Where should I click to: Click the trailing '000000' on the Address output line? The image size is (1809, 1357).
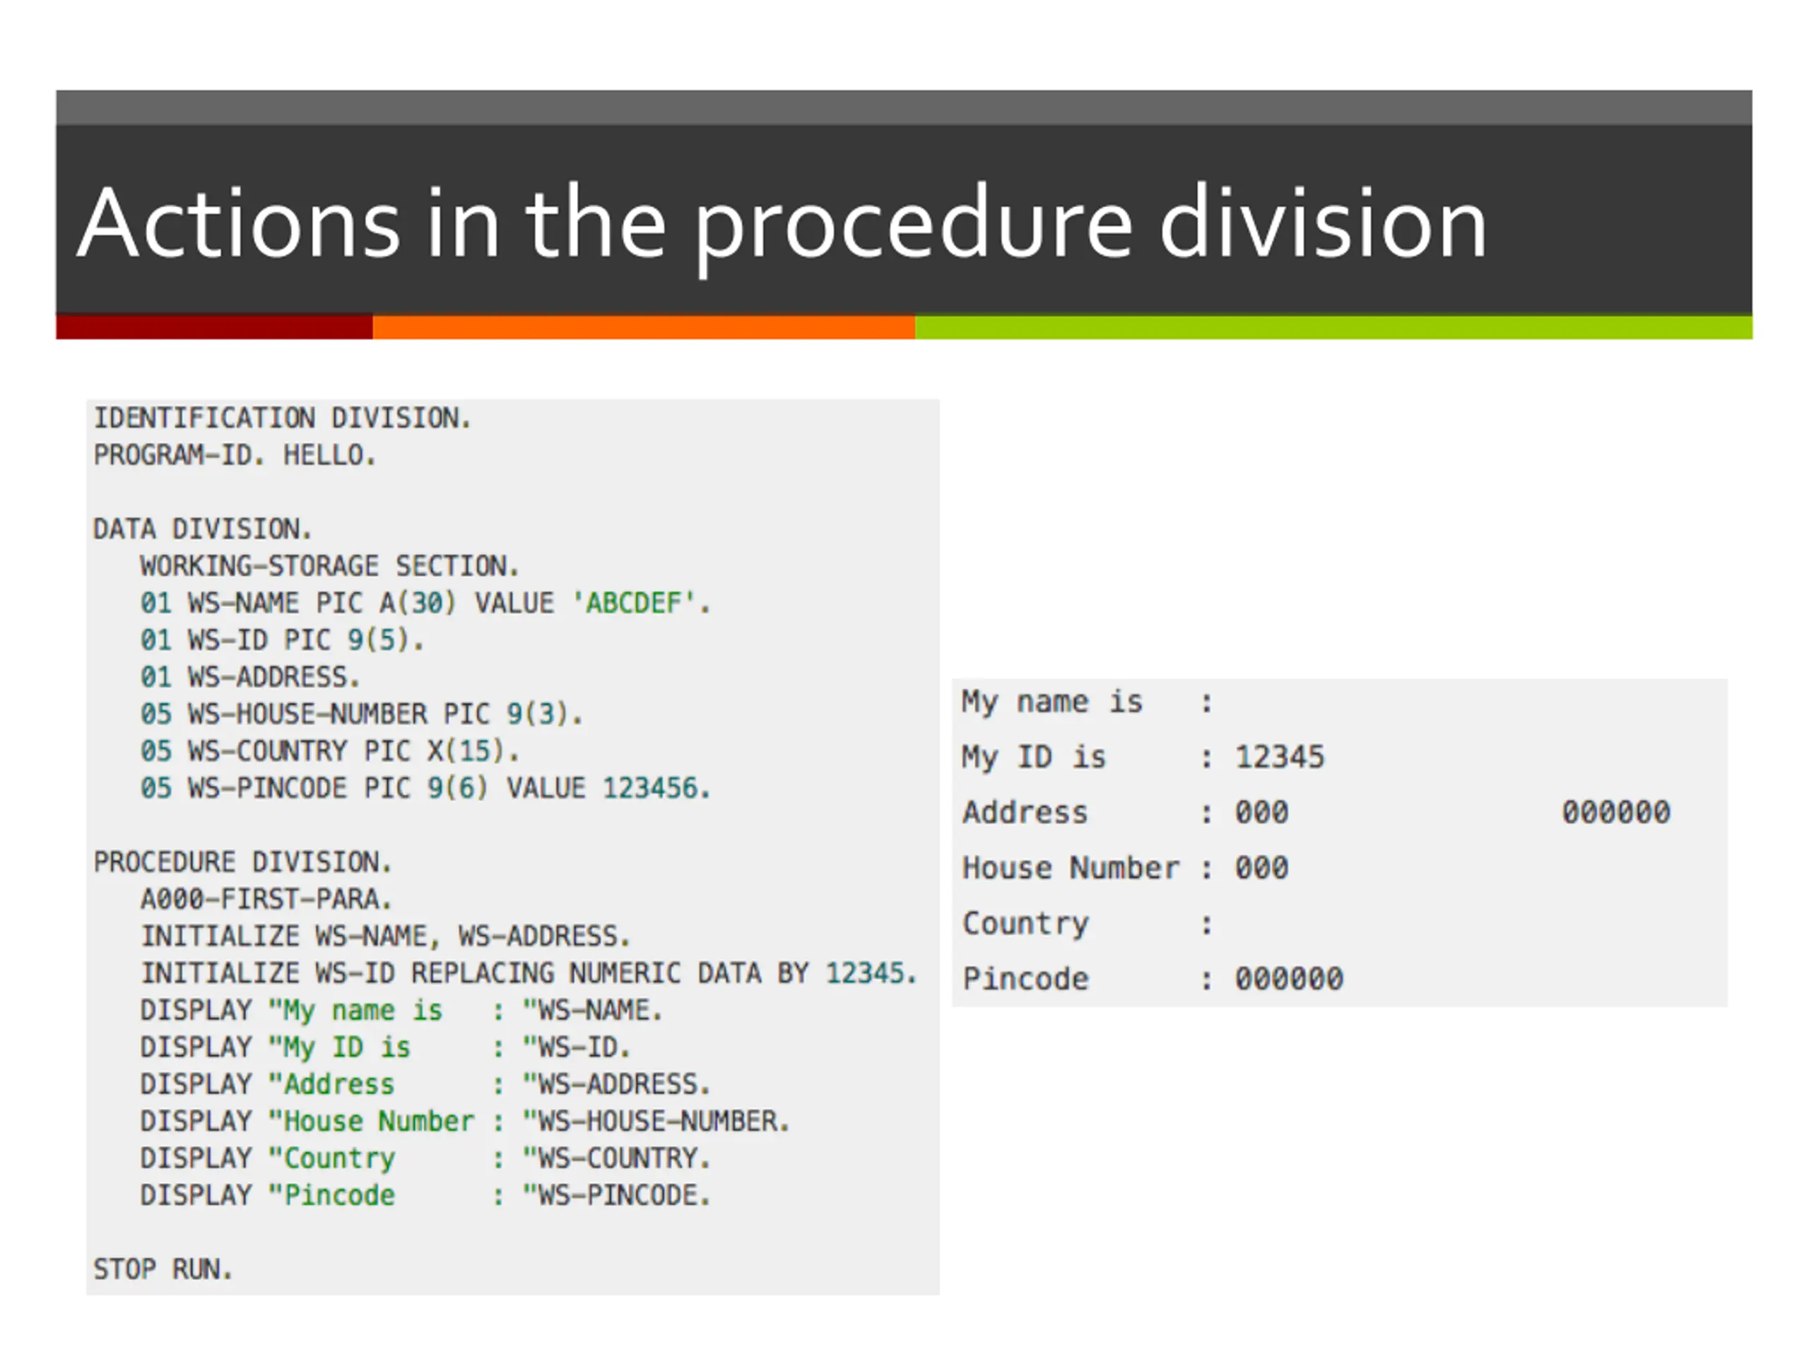(x=1616, y=813)
